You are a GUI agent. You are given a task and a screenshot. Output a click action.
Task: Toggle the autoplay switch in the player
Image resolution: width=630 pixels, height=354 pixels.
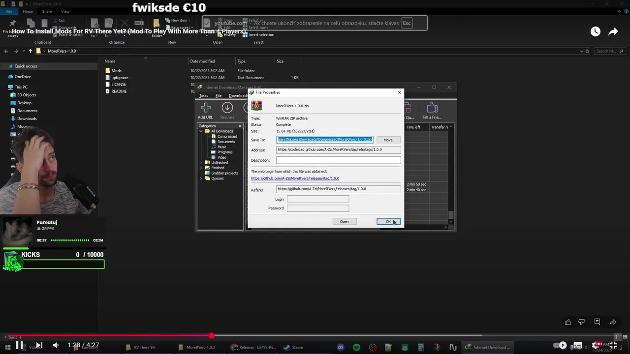pos(560,345)
